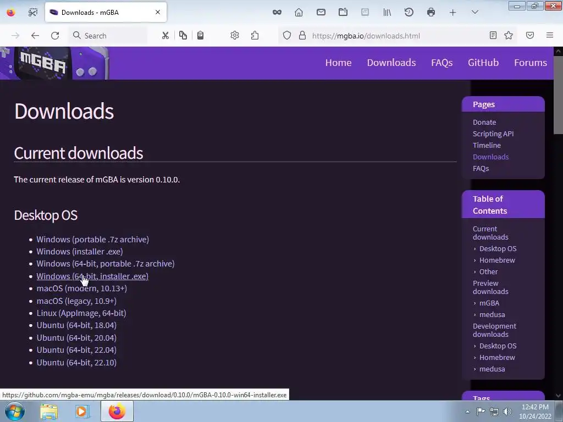Open the synced tabs icon
This screenshot has width=563, height=422.
point(343,13)
